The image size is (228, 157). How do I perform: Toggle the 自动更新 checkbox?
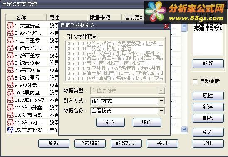195,81
